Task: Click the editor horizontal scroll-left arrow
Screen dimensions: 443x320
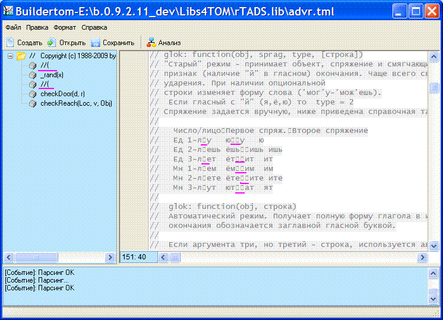Action: (x=163, y=257)
